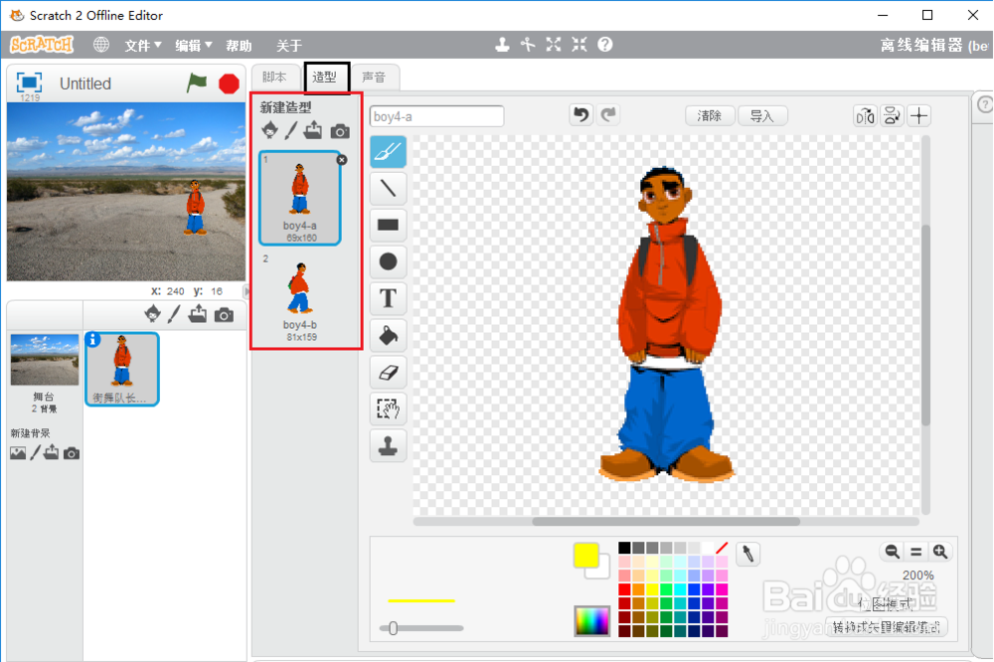Click the yellow current color swatch
The height and width of the screenshot is (662, 994).
click(585, 555)
